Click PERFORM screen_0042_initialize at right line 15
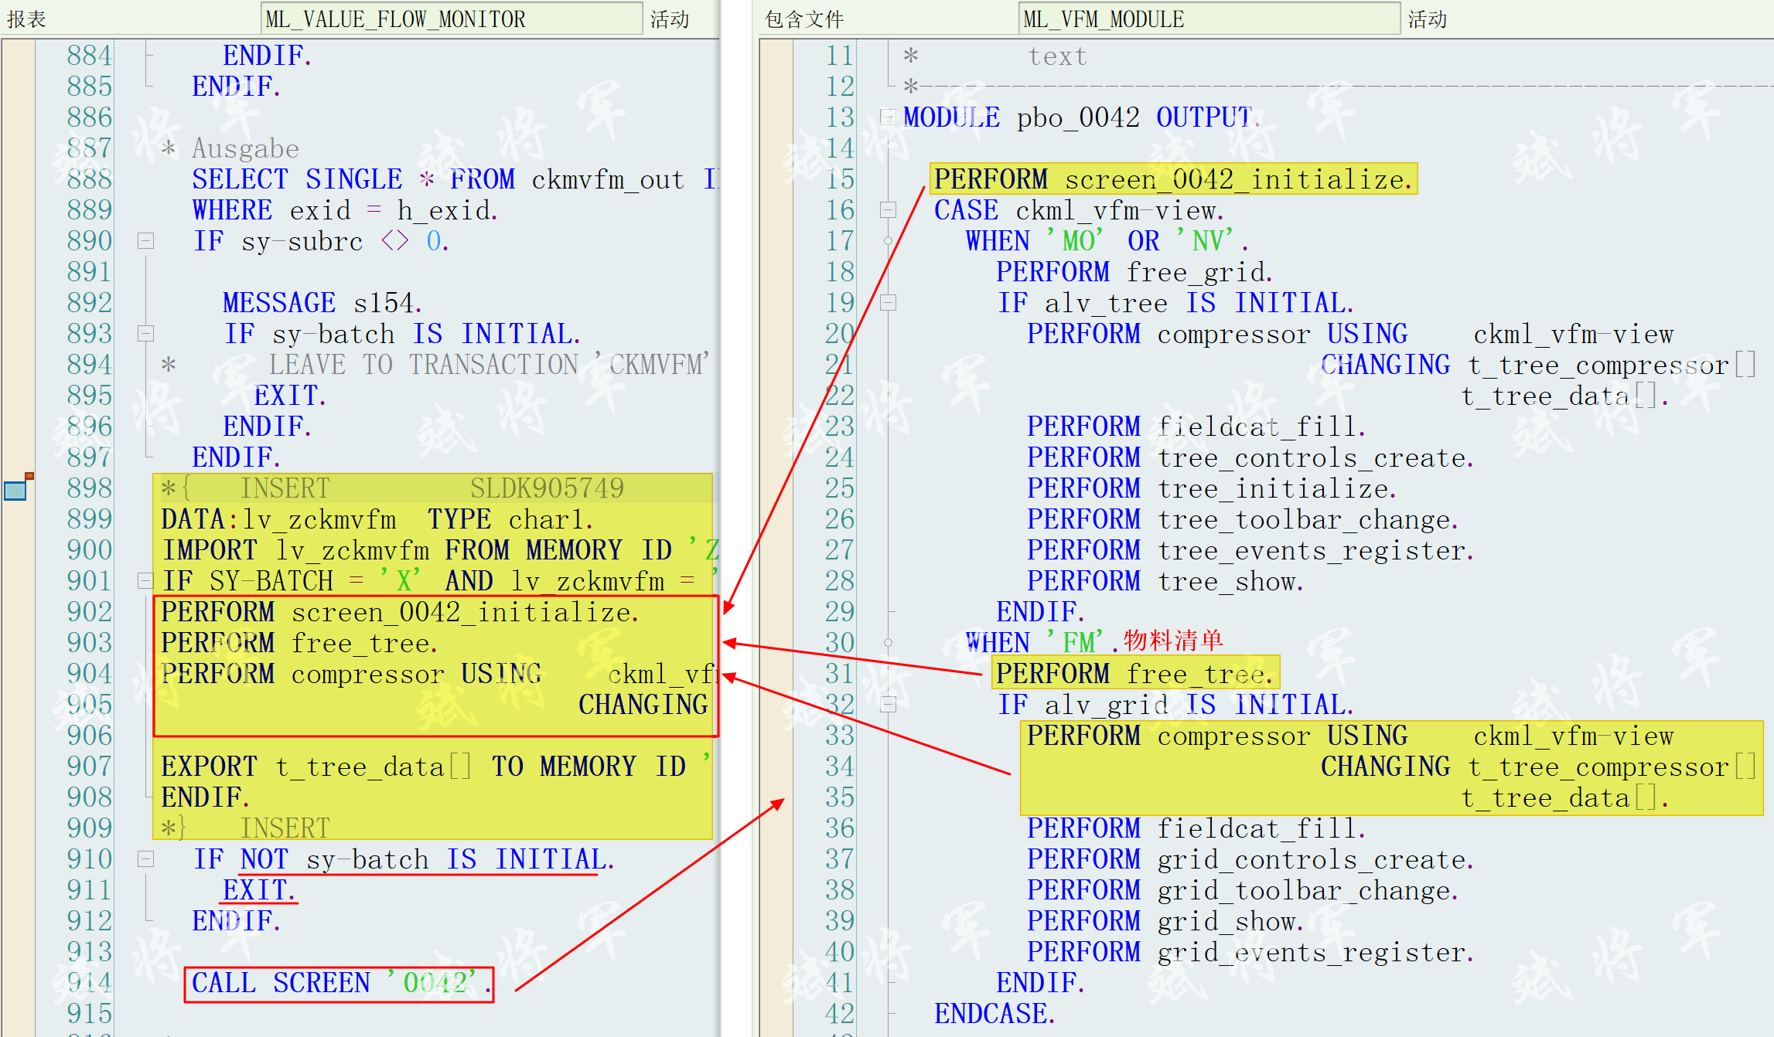 [x=1172, y=179]
